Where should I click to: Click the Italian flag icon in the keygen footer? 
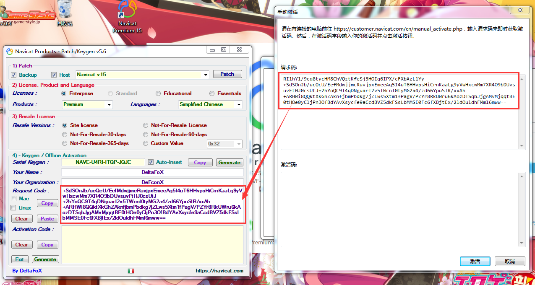click(x=131, y=271)
